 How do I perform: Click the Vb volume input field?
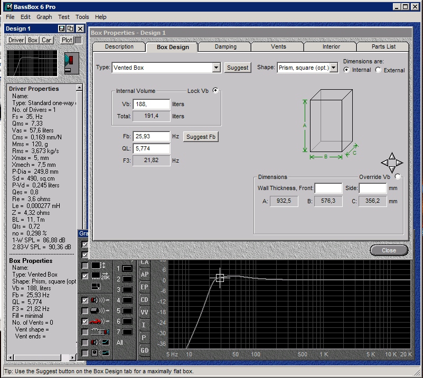tap(152, 105)
